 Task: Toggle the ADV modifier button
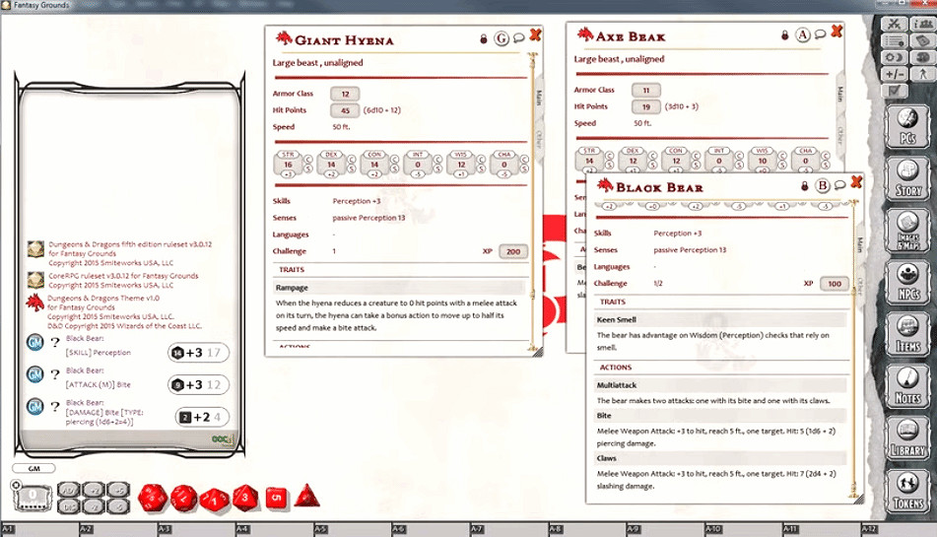point(69,491)
